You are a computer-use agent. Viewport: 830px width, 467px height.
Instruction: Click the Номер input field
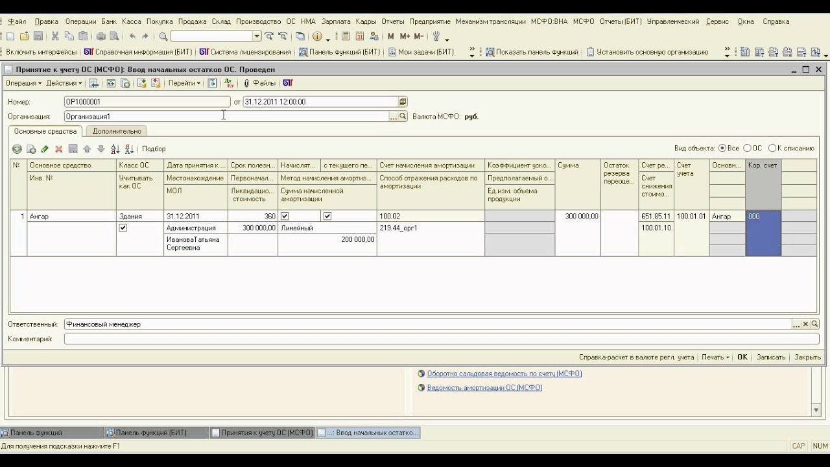tap(147, 102)
